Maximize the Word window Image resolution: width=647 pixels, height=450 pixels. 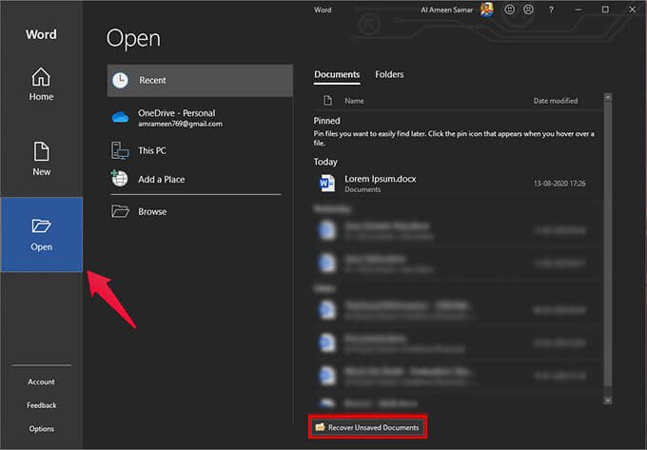605,10
